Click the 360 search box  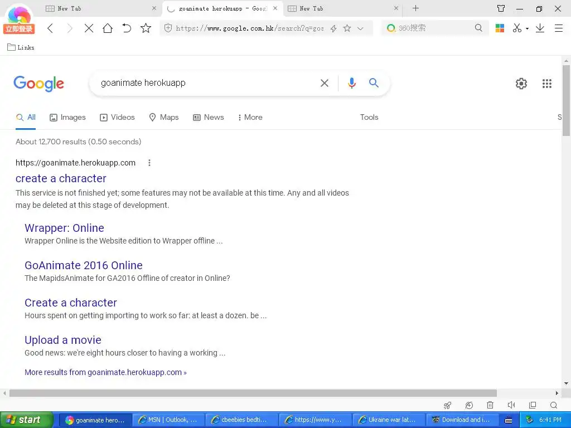434,28
